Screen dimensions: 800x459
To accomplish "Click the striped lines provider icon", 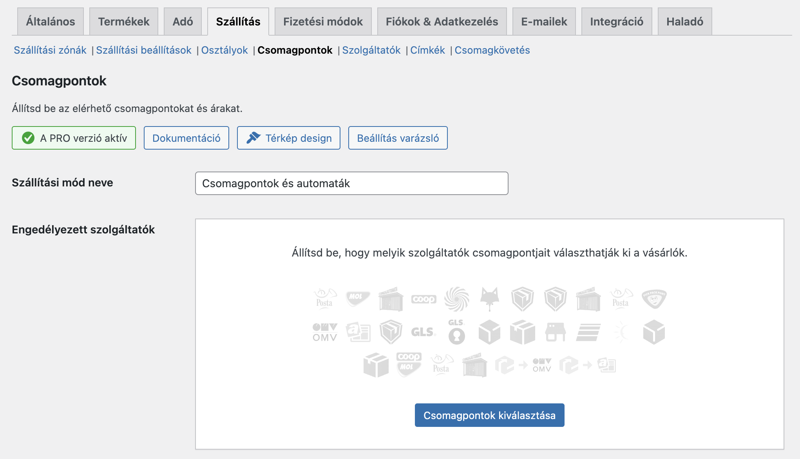I will coord(588,332).
